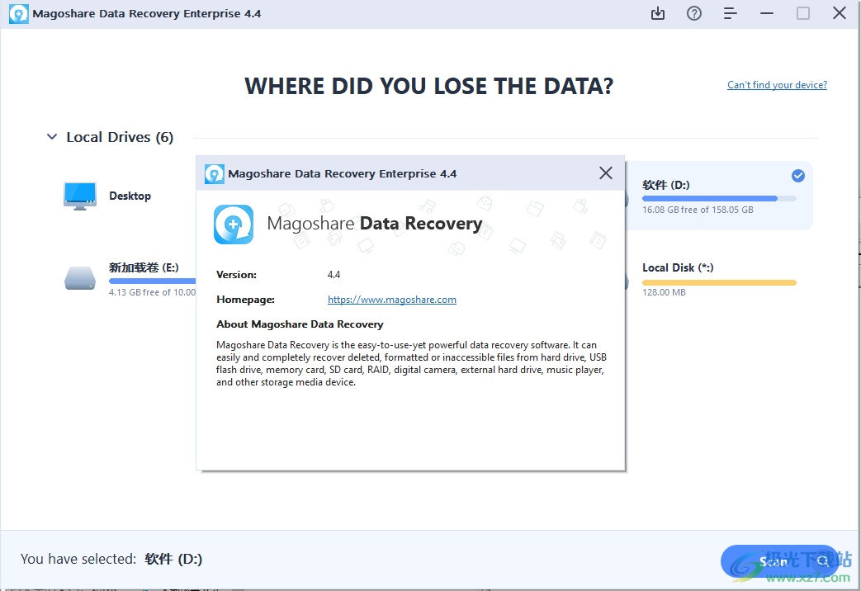Minimize the Magoshare main window
Image resolution: width=861 pixels, height=591 pixels.
[767, 13]
